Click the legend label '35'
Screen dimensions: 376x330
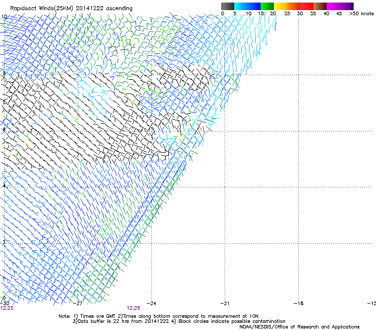pos(313,14)
